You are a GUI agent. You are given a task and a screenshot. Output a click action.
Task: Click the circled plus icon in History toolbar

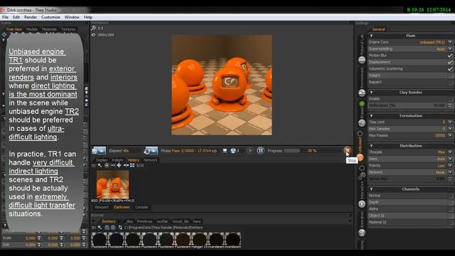[x=107, y=166]
